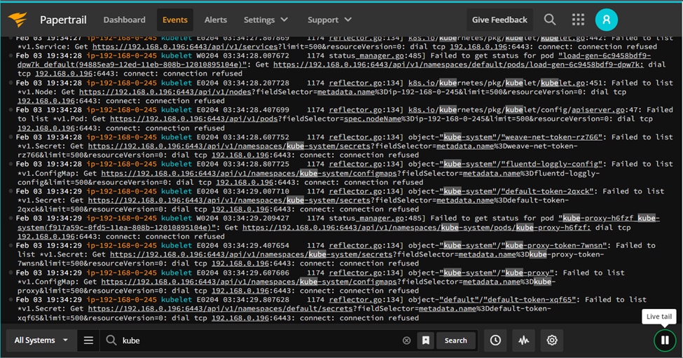Viewport: 683px width, 358px height.
Task: Clear the search query text
Action: pos(406,340)
